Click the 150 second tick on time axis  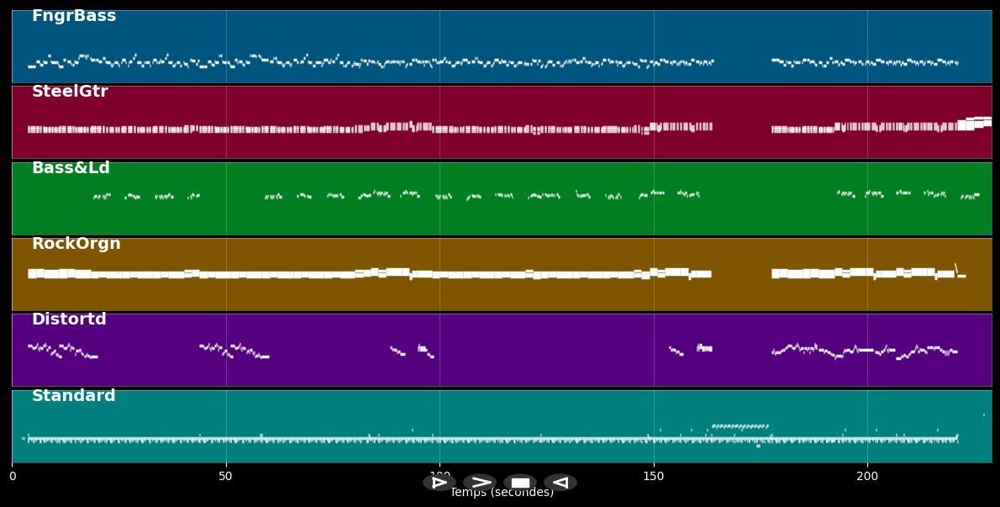tap(653, 477)
